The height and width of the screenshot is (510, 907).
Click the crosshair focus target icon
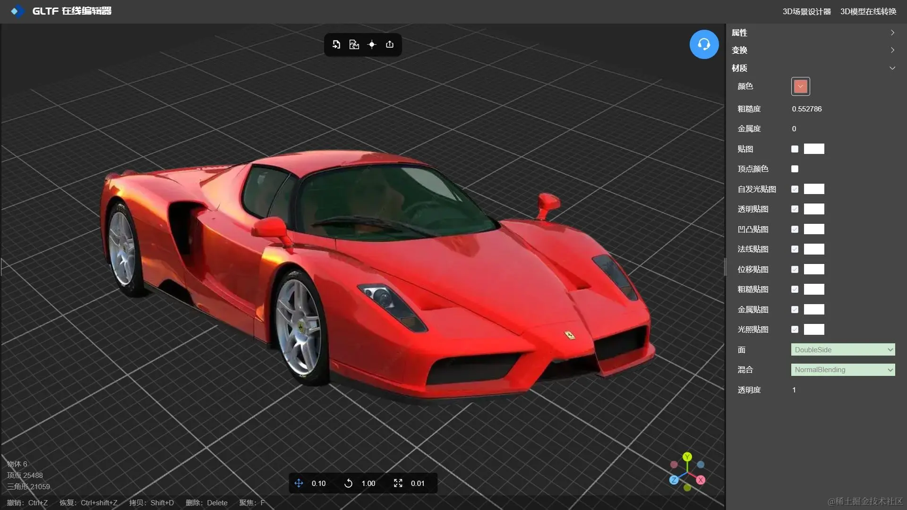pos(372,44)
